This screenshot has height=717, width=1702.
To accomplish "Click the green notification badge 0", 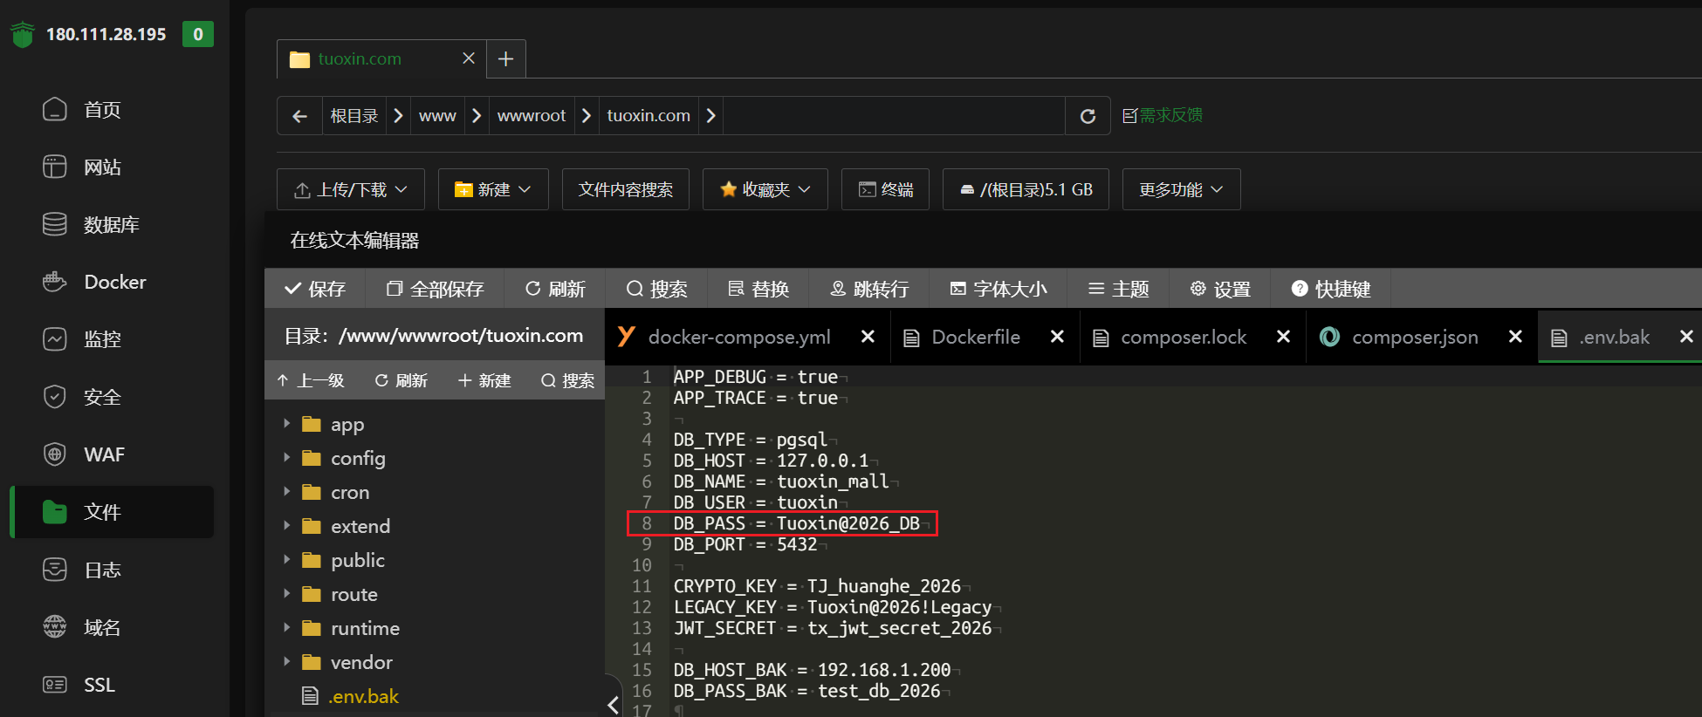I will [198, 34].
